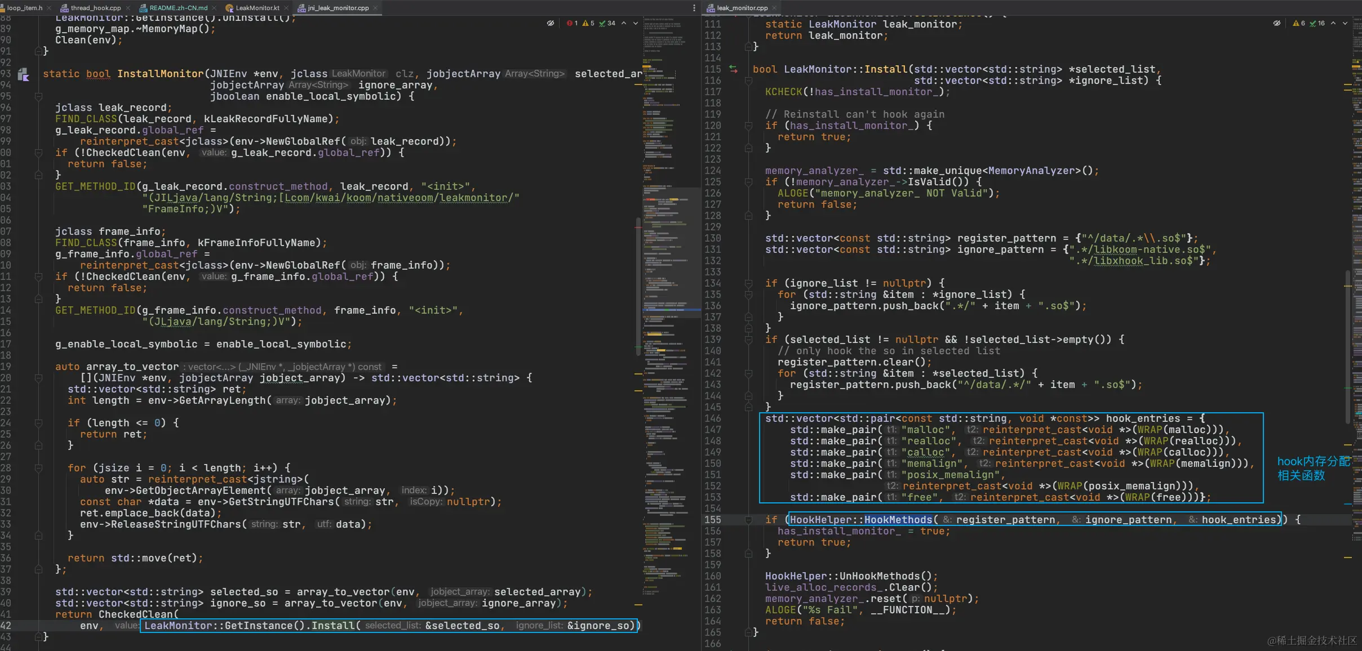The height and width of the screenshot is (651, 1362).
Task: Click kLeakRecordFullyName identifier
Action: pyautogui.click(x=265, y=119)
